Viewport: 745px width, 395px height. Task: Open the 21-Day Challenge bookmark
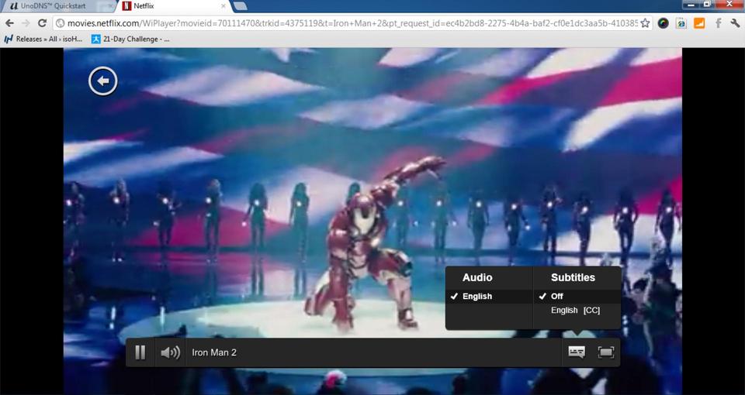coord(130,39)
